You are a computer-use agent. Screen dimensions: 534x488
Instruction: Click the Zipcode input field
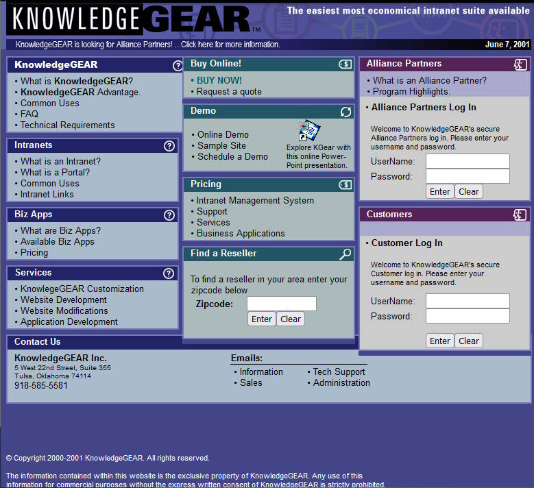click(x=282, y=304)
